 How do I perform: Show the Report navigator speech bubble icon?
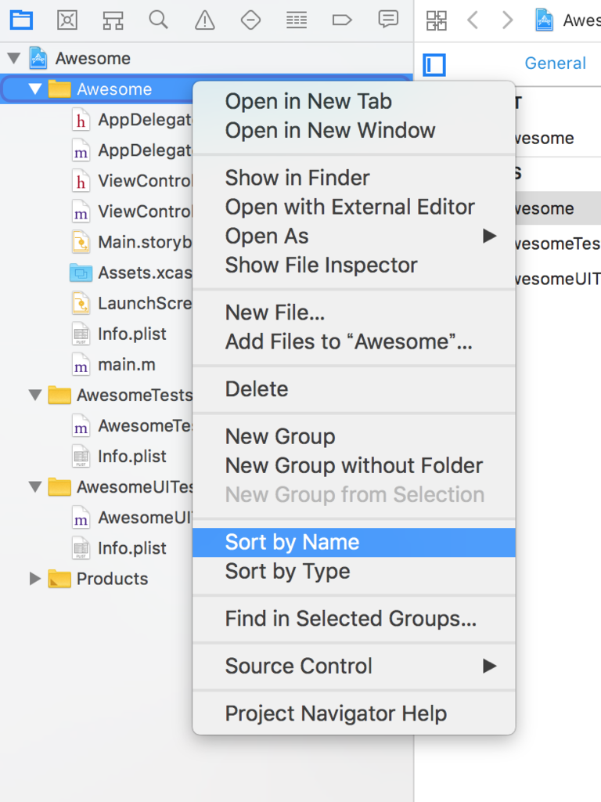tap(388, 20)
